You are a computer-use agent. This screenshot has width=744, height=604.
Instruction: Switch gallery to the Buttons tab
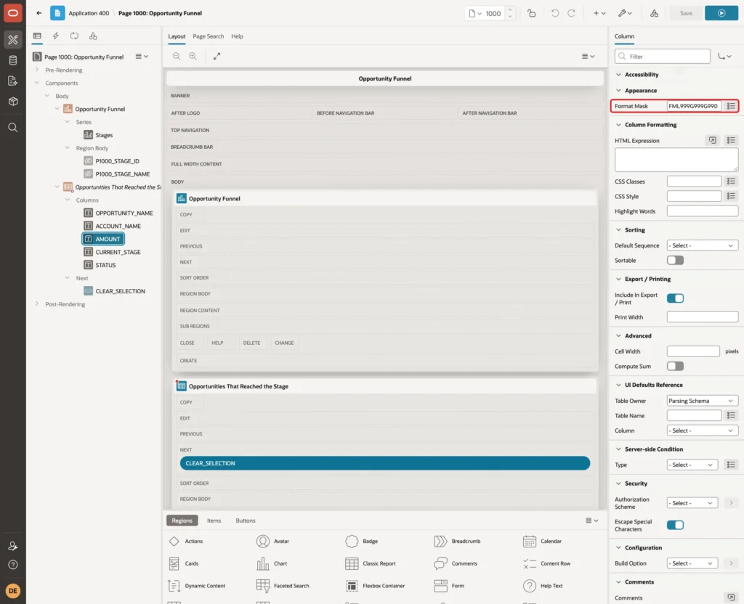[246, 521]
